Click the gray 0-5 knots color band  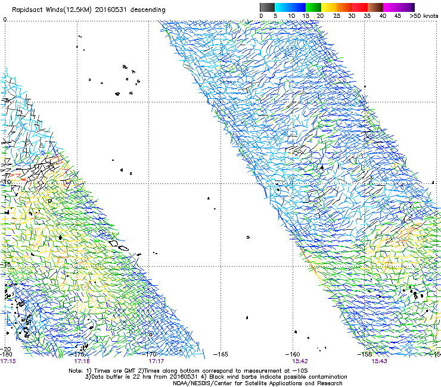[x=267, y=7]
